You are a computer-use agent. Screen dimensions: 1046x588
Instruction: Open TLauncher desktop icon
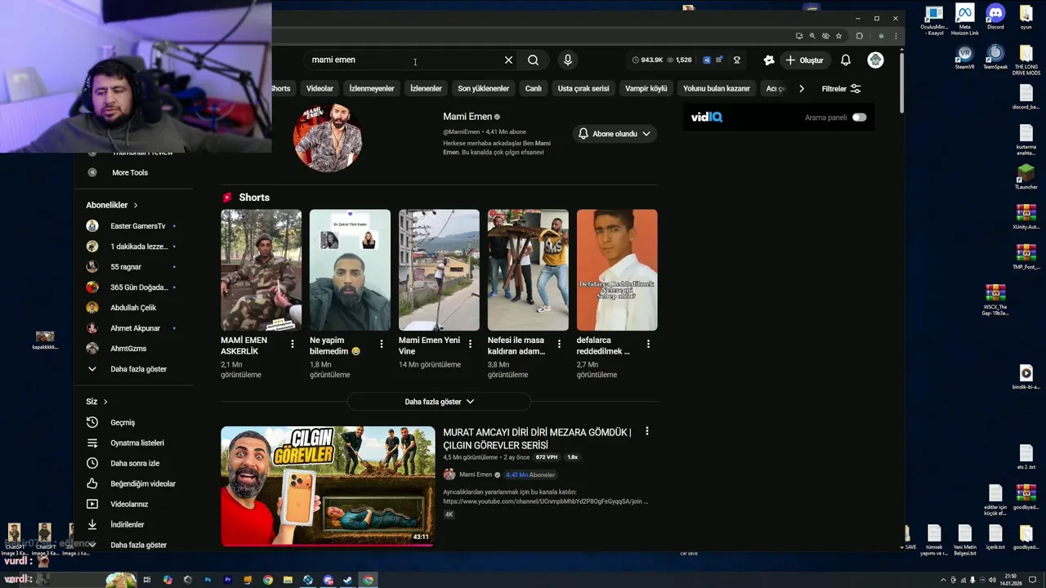1026,177
